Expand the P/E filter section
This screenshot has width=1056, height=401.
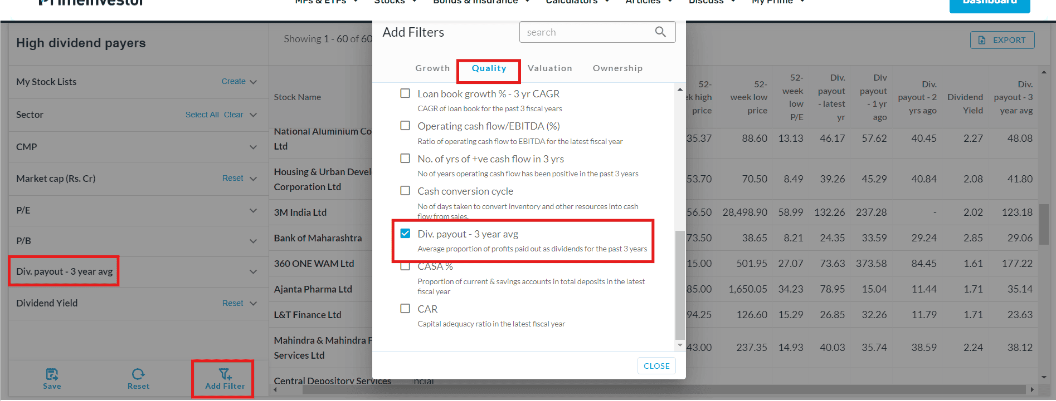tap(254, 210)
